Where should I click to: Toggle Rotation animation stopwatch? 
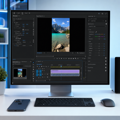coord(16,31)
